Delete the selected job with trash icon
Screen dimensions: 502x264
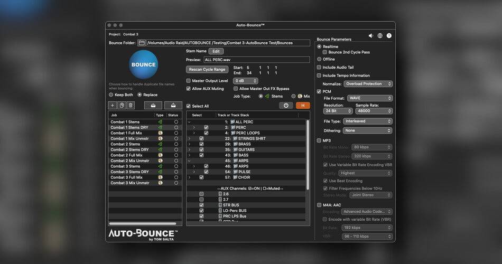point(131,105)
